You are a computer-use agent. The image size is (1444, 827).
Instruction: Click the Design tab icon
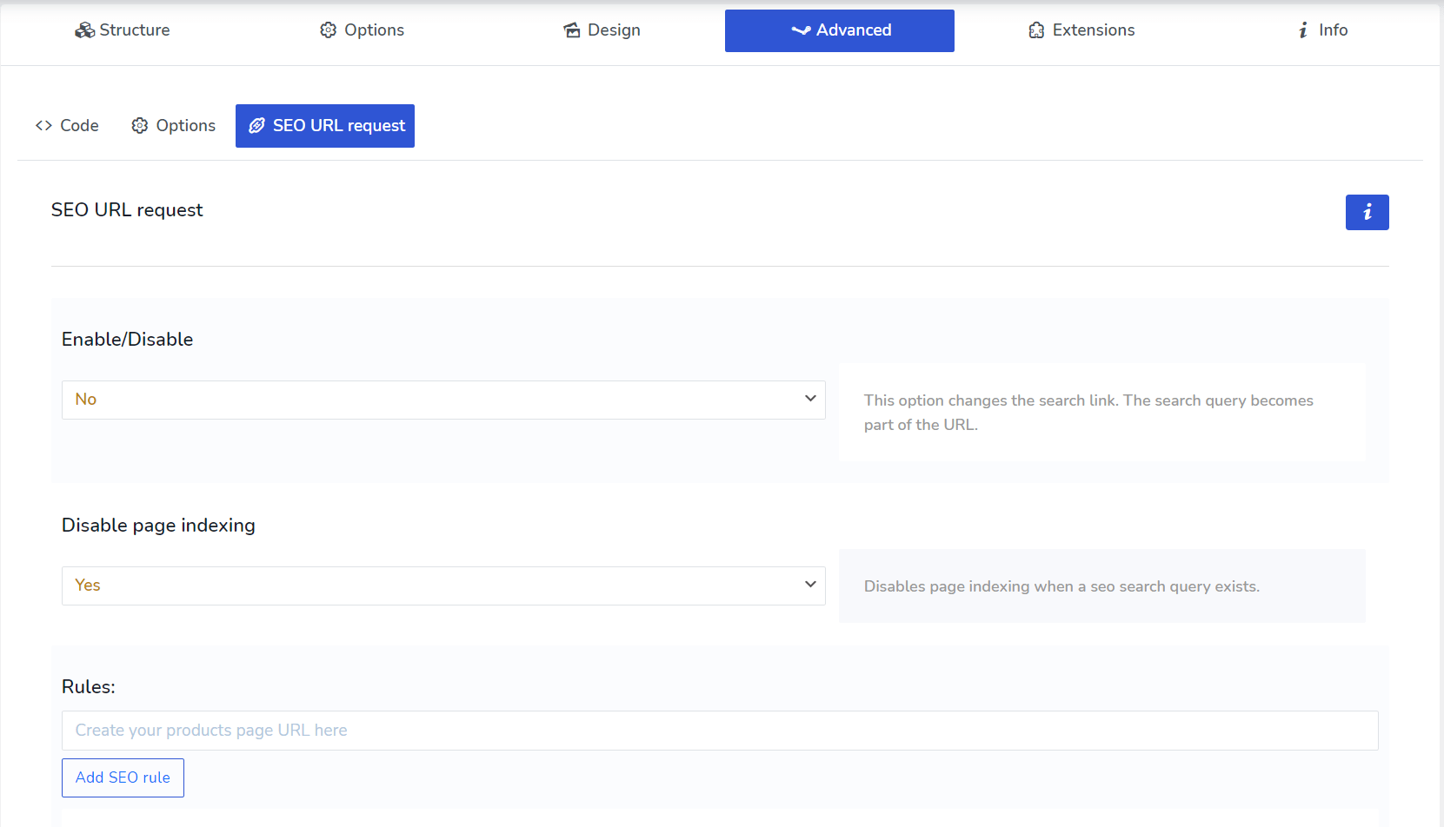tap(572, 30)
